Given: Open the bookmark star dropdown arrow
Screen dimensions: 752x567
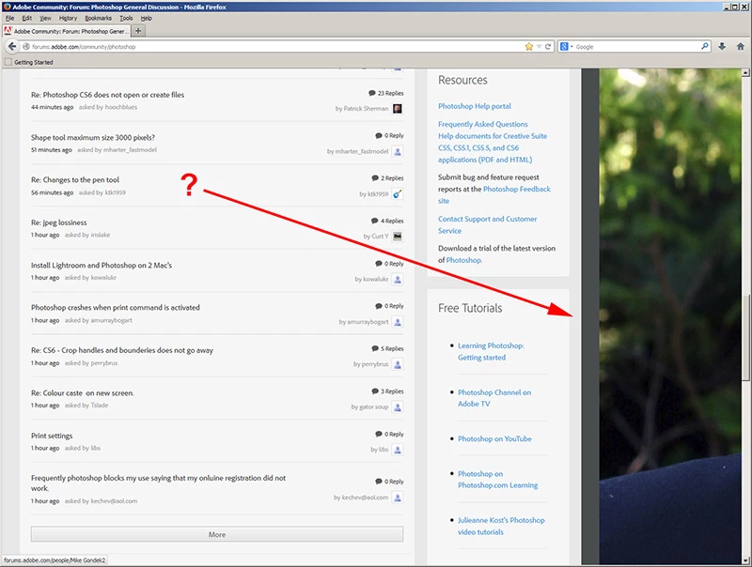Looking at the screenshot, I should (x=539, y=46).
